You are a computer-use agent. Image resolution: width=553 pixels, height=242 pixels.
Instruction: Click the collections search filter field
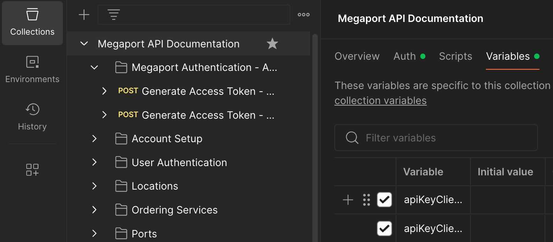tap(194, 15)
